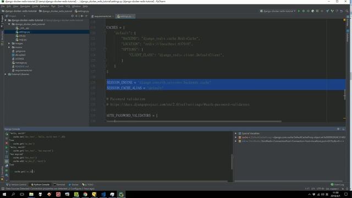Open Event Log in the status bar
The height and width of the screenshot is (198, 352).
click(x=337, y=185)
